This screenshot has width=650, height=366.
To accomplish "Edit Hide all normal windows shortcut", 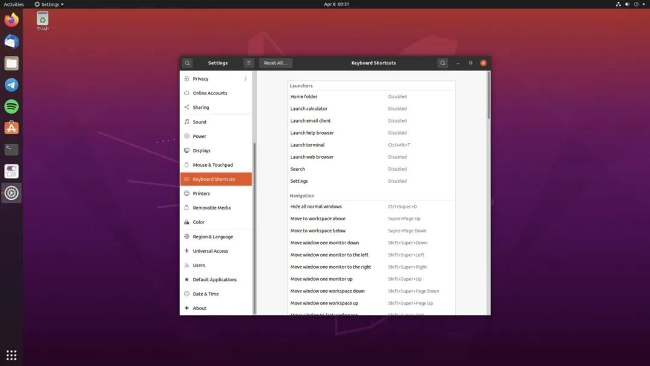I will click(x=371, y=206).
